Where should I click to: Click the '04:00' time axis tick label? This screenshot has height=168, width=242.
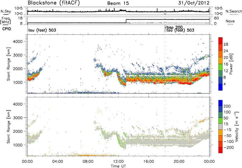58,162
